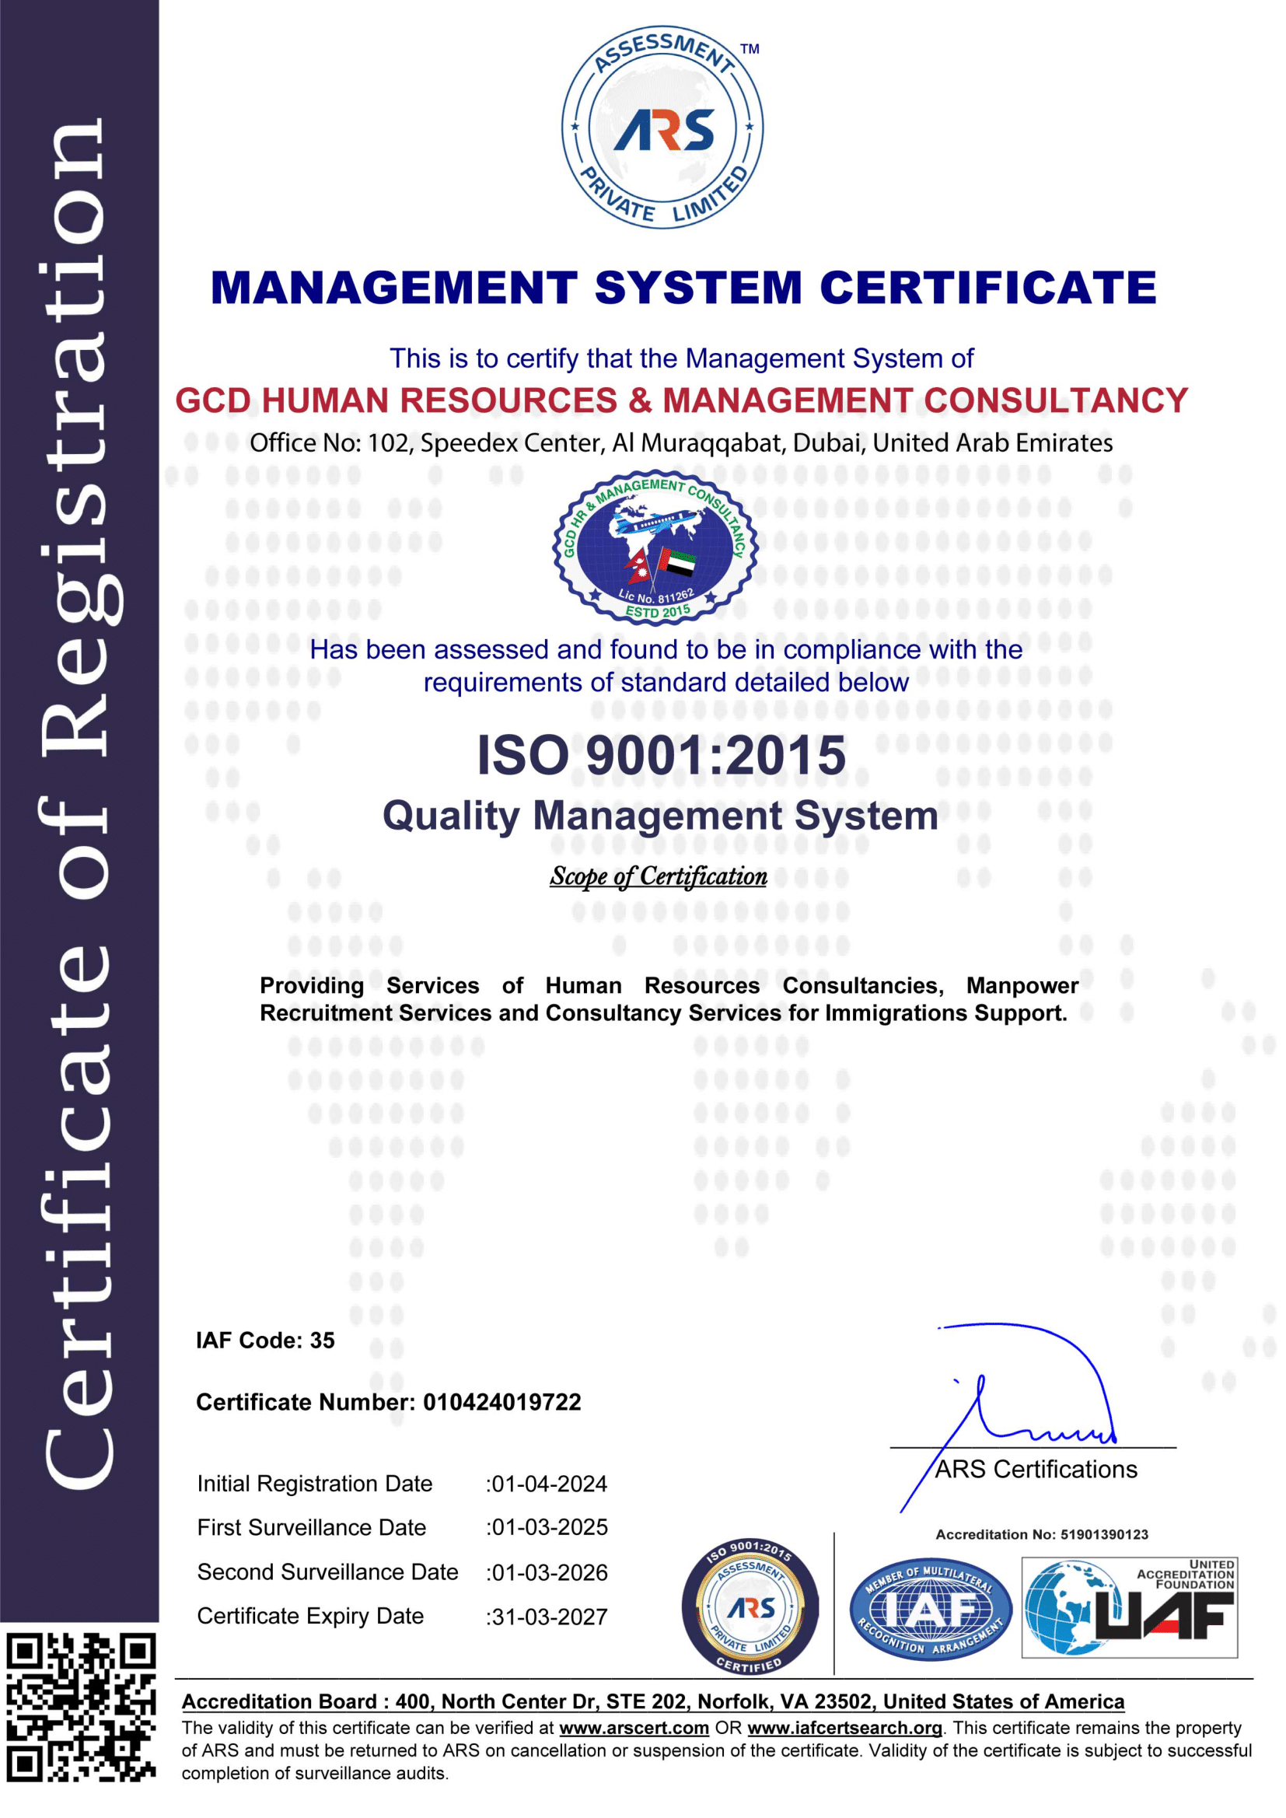The height and width of the screenshot is (1818, 1286).
Task: Click 'IAF Code: 35'
Action: pyautogui.click(x=265, y=1340)
